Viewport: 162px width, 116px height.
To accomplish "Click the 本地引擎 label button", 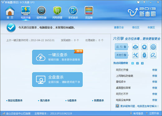I will coord(121,55).
